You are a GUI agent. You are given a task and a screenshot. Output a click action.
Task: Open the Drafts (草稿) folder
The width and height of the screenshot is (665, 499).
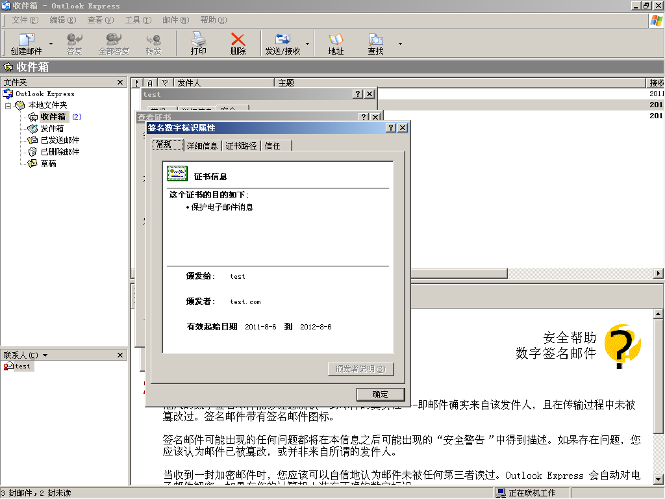coord(42,163)
